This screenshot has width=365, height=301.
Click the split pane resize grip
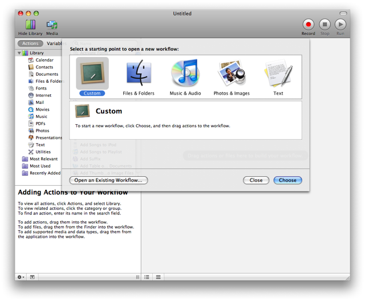[137, 277]
